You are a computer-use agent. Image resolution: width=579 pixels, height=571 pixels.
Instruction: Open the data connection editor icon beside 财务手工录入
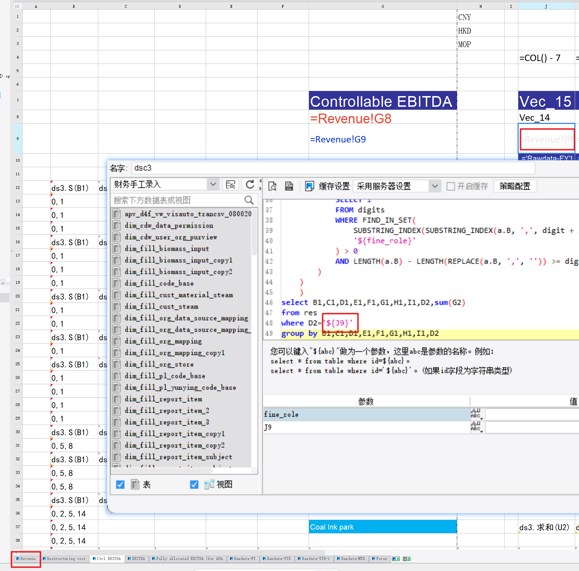coord(231,185)
